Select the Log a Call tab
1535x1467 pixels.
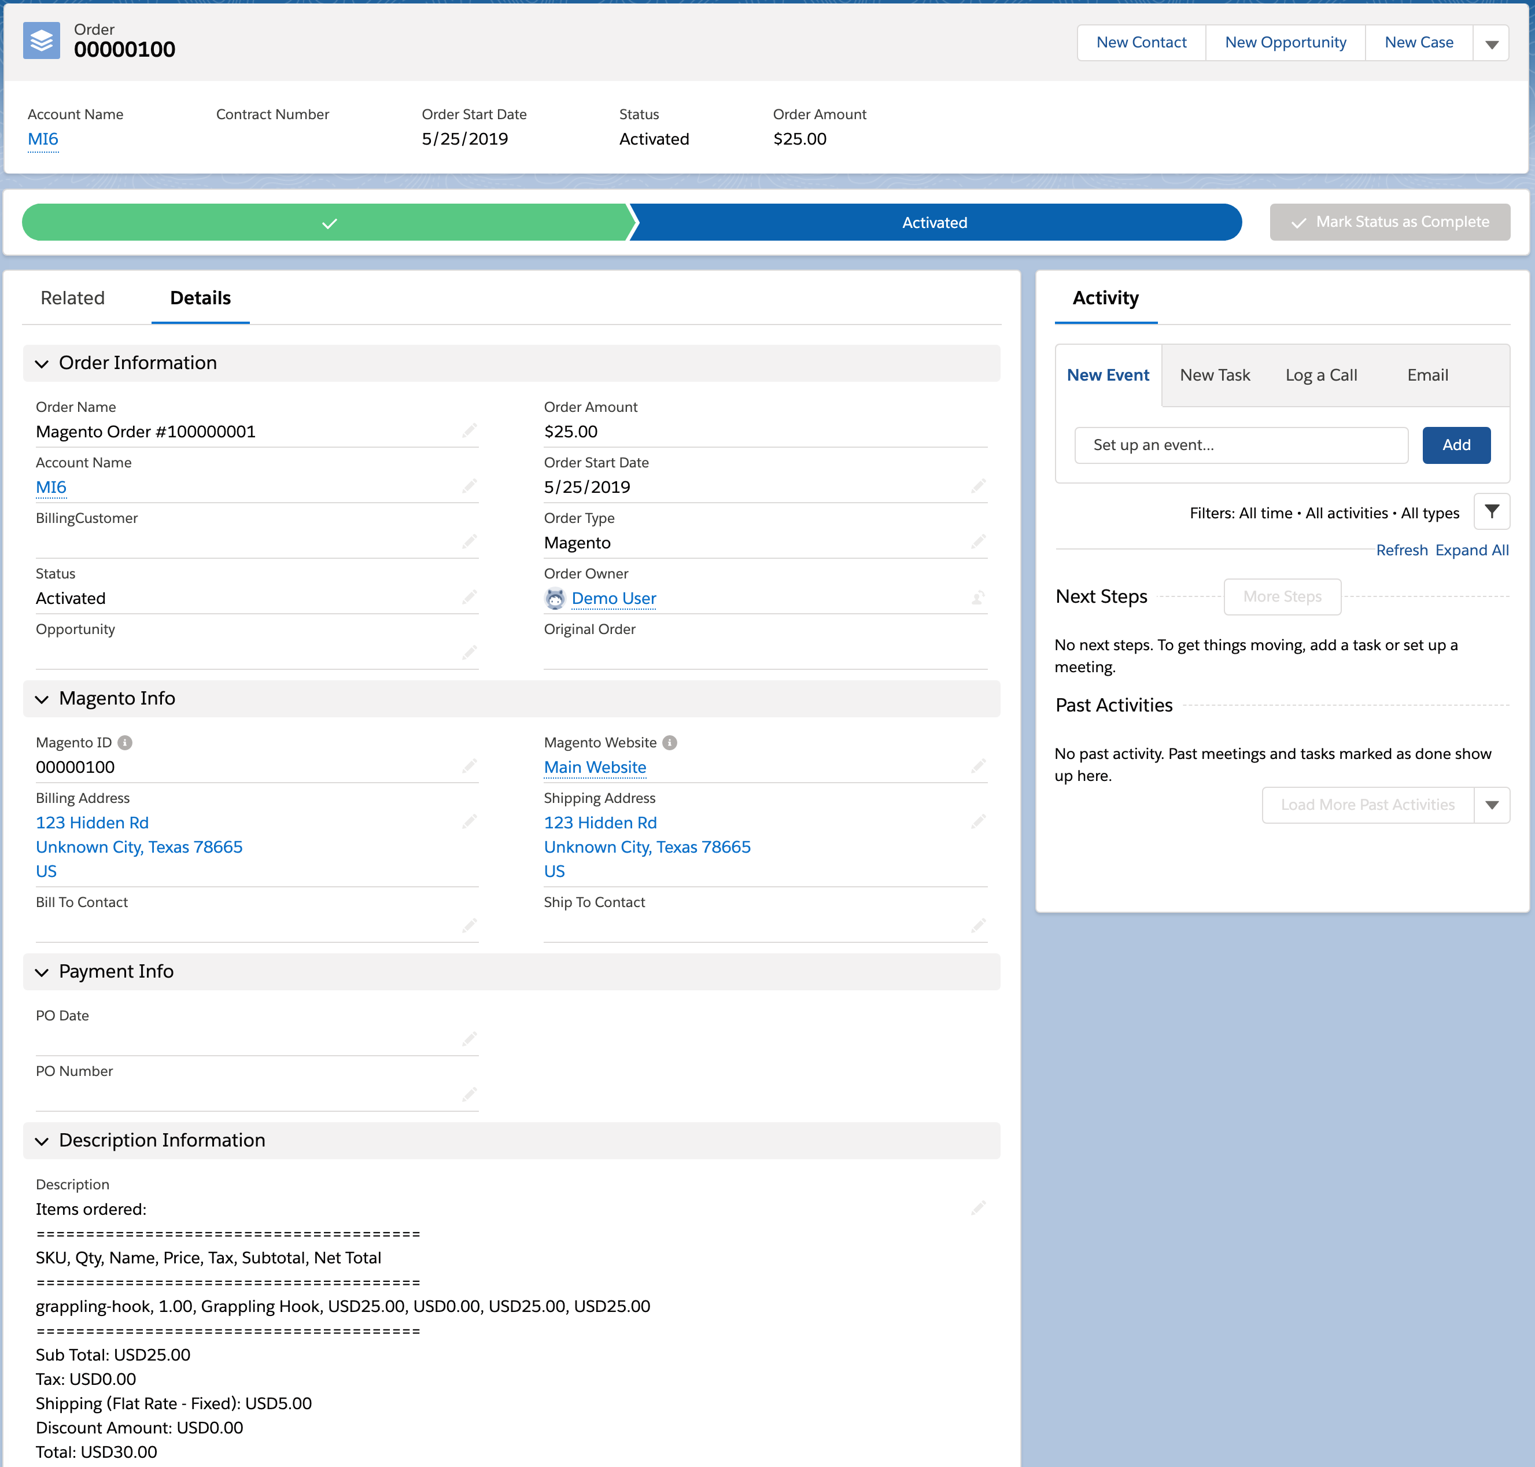(1321, 375)
